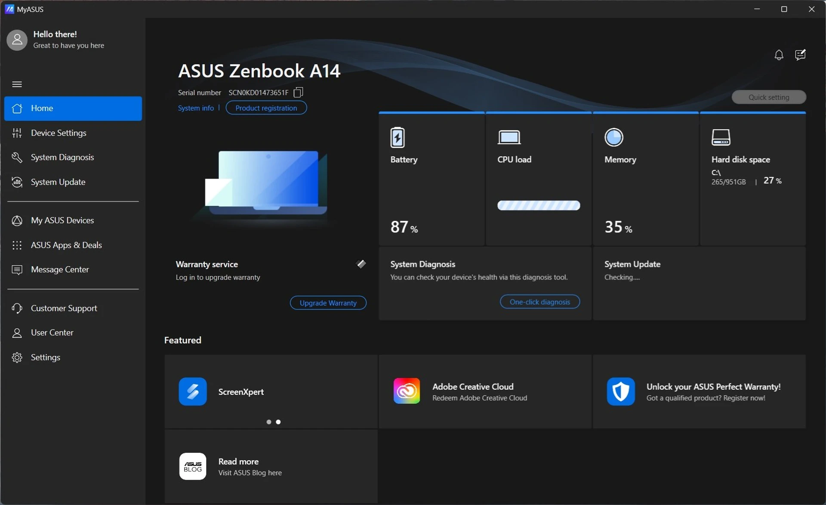This screenshot has height=505, width=826.
Task: Go to Device Settings
Action: pyautogui.click(x=73, y=133)
